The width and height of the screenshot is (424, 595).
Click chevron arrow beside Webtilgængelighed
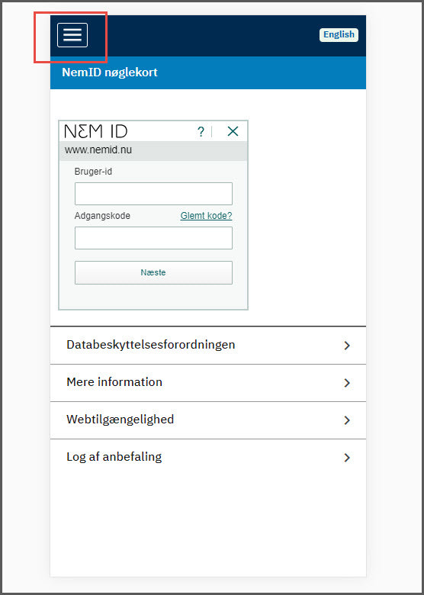pos(347,420)
